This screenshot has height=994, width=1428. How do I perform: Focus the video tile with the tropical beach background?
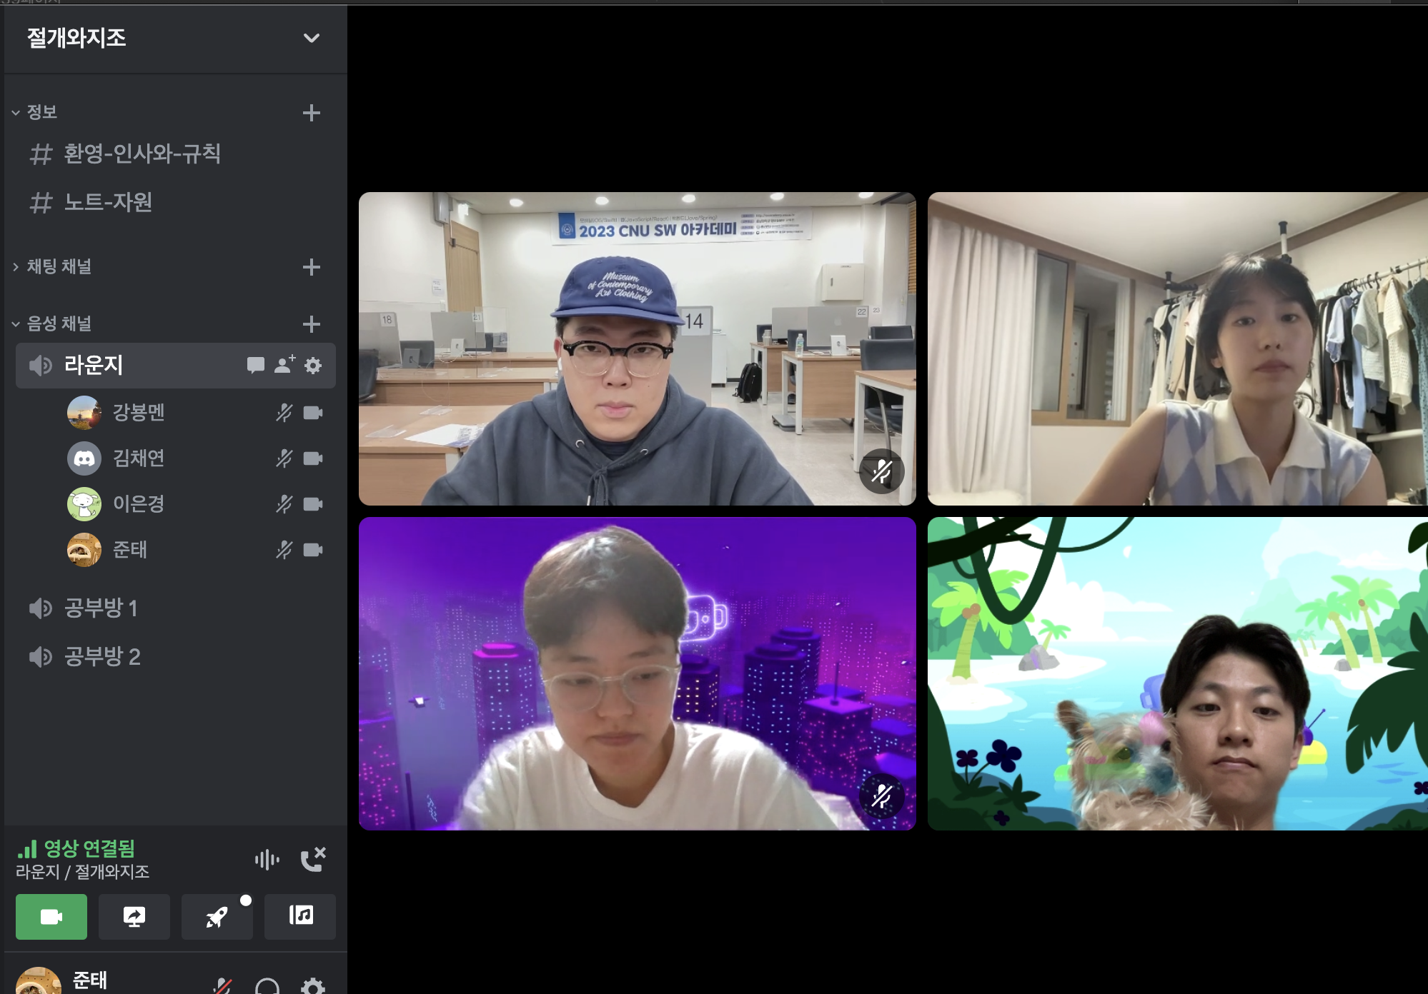[1178, 673]
